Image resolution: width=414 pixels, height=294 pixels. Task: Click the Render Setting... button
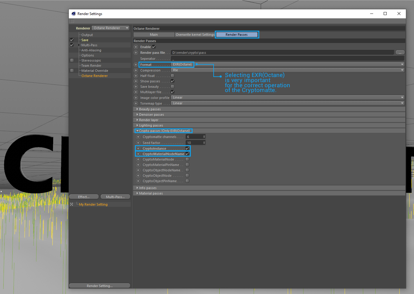pos(100,286)
